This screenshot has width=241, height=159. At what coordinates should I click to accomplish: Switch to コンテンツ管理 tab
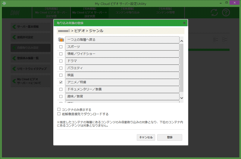click(x=165, y=12)
